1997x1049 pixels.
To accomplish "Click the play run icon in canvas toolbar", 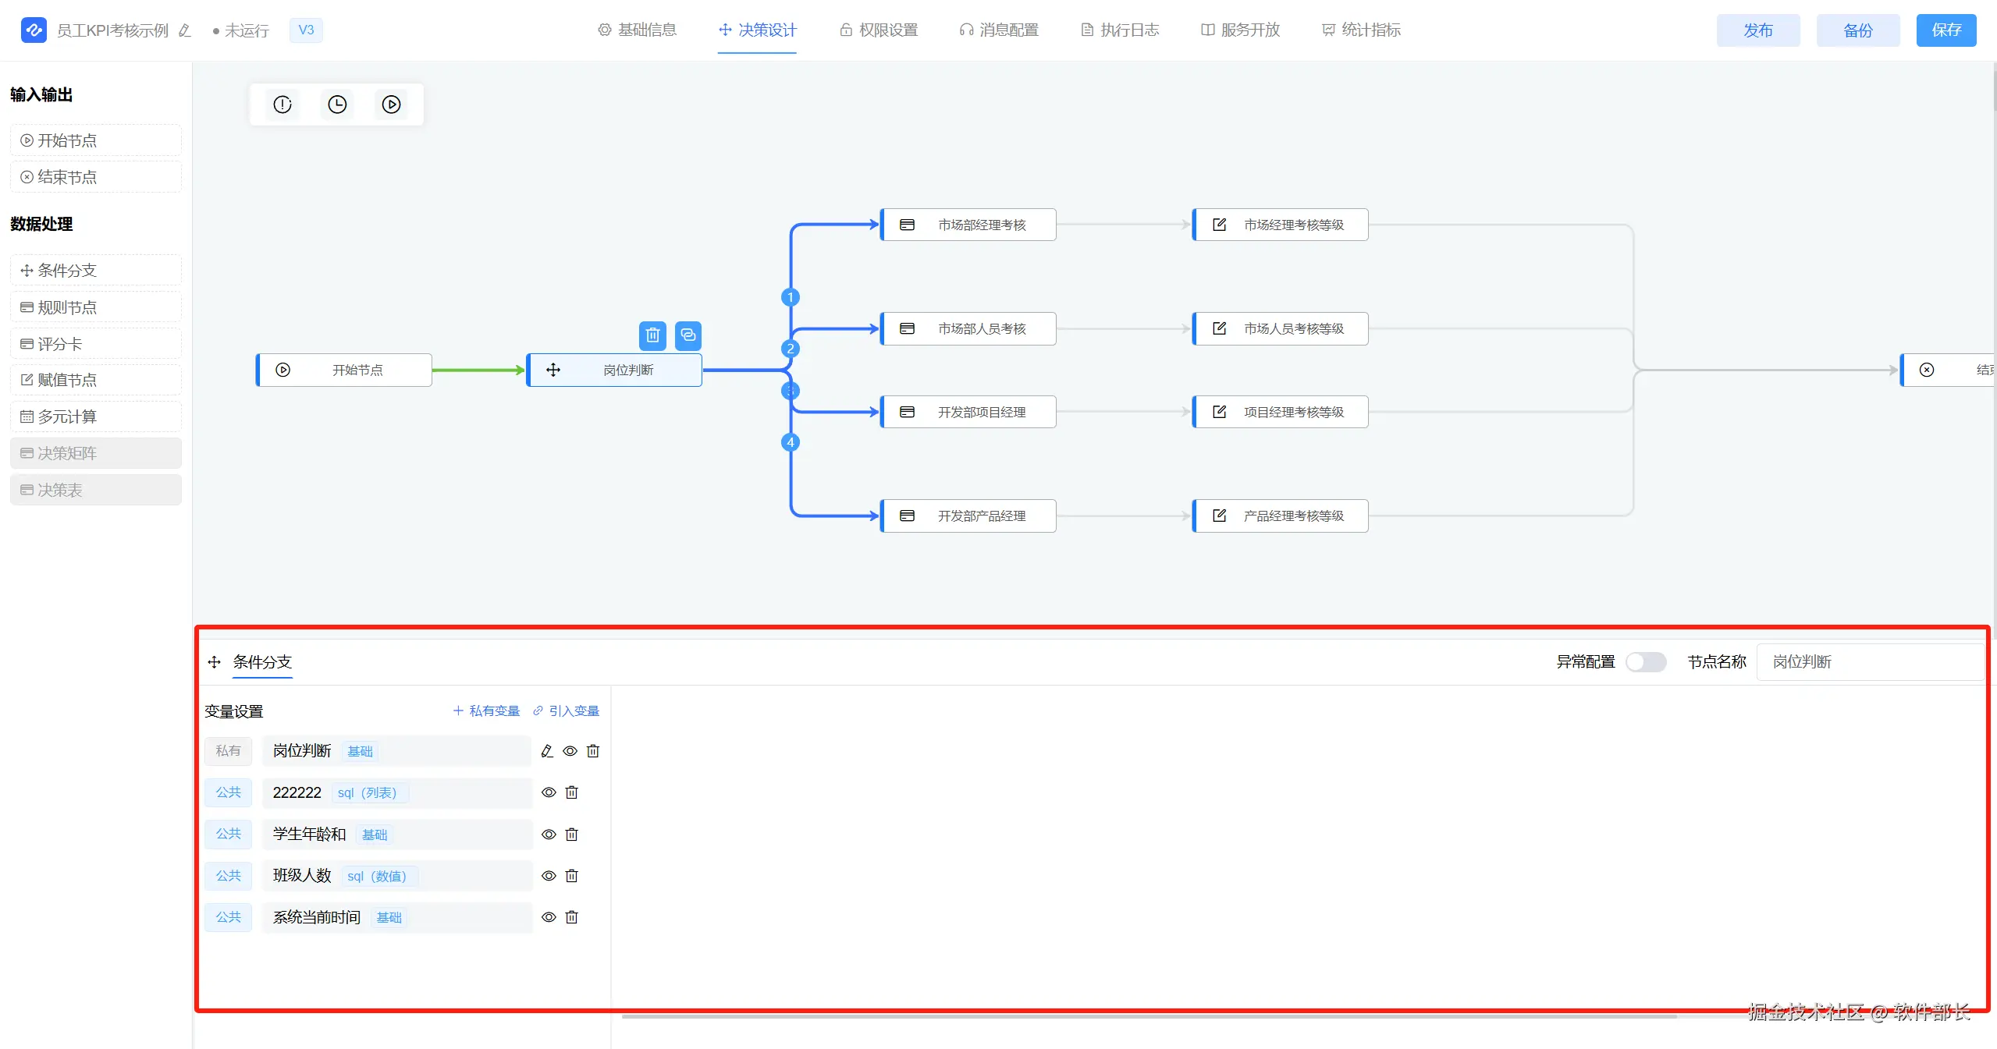I will point(392,105).
